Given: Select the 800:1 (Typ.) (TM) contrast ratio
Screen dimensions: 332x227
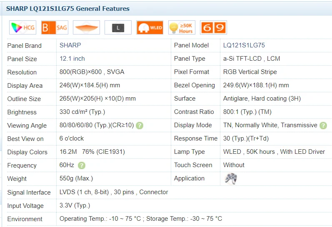Looking at the screenshot, I should [247, 112].
